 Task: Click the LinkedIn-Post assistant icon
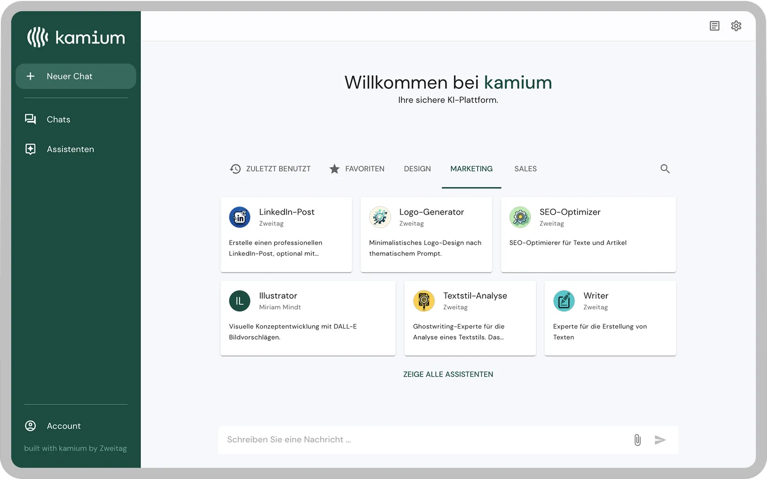pyautogui.click(x=240, y=217)
